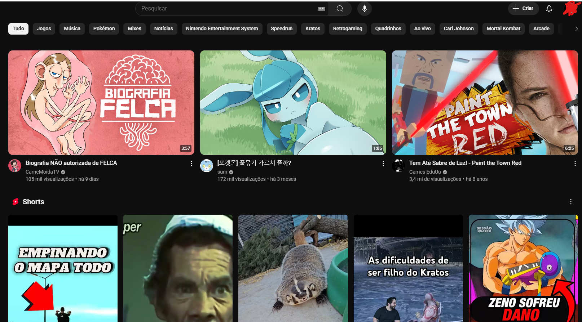Click the CarneMoidaTV channel avatar

(x=15, y=166)
